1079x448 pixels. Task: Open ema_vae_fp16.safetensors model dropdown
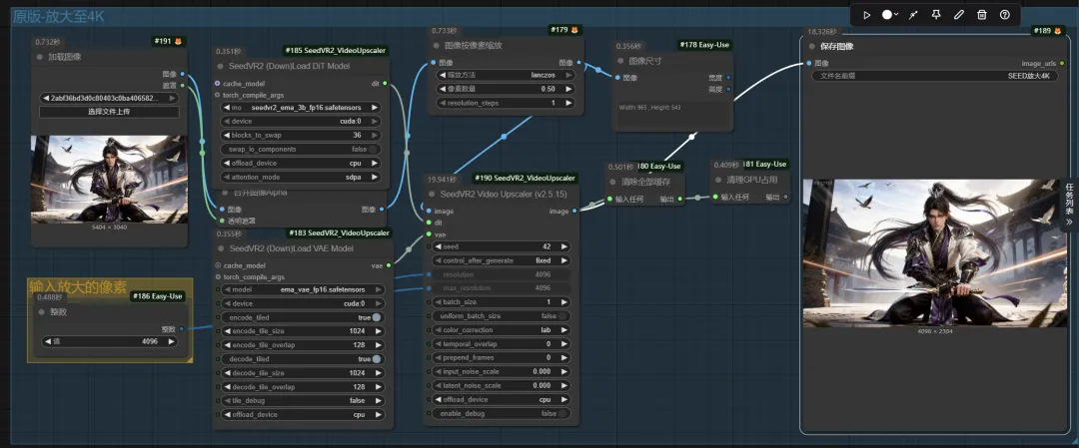tap(303, 290)
